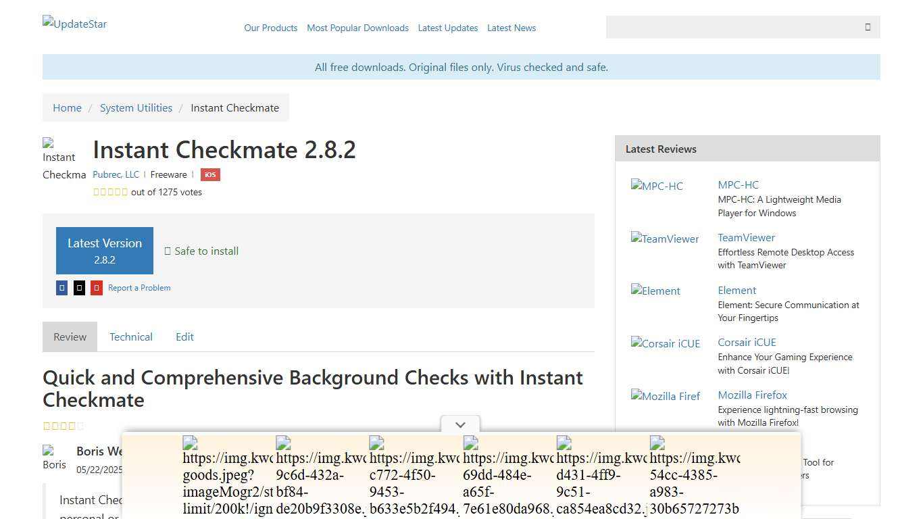Open the System Utilities breadcrumb link

click(x=136, y=107)
